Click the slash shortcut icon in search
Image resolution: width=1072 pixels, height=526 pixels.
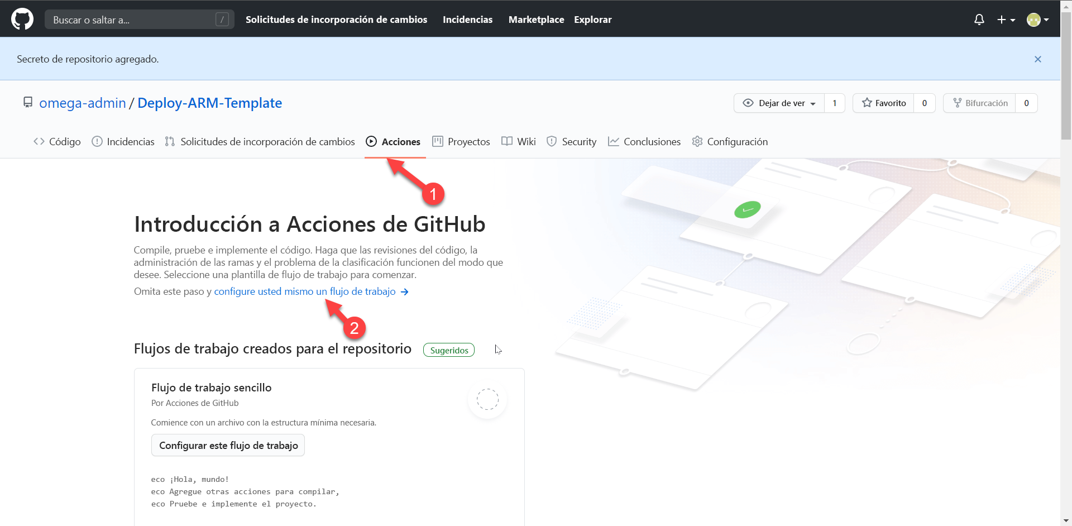click(x=222, y=20)
